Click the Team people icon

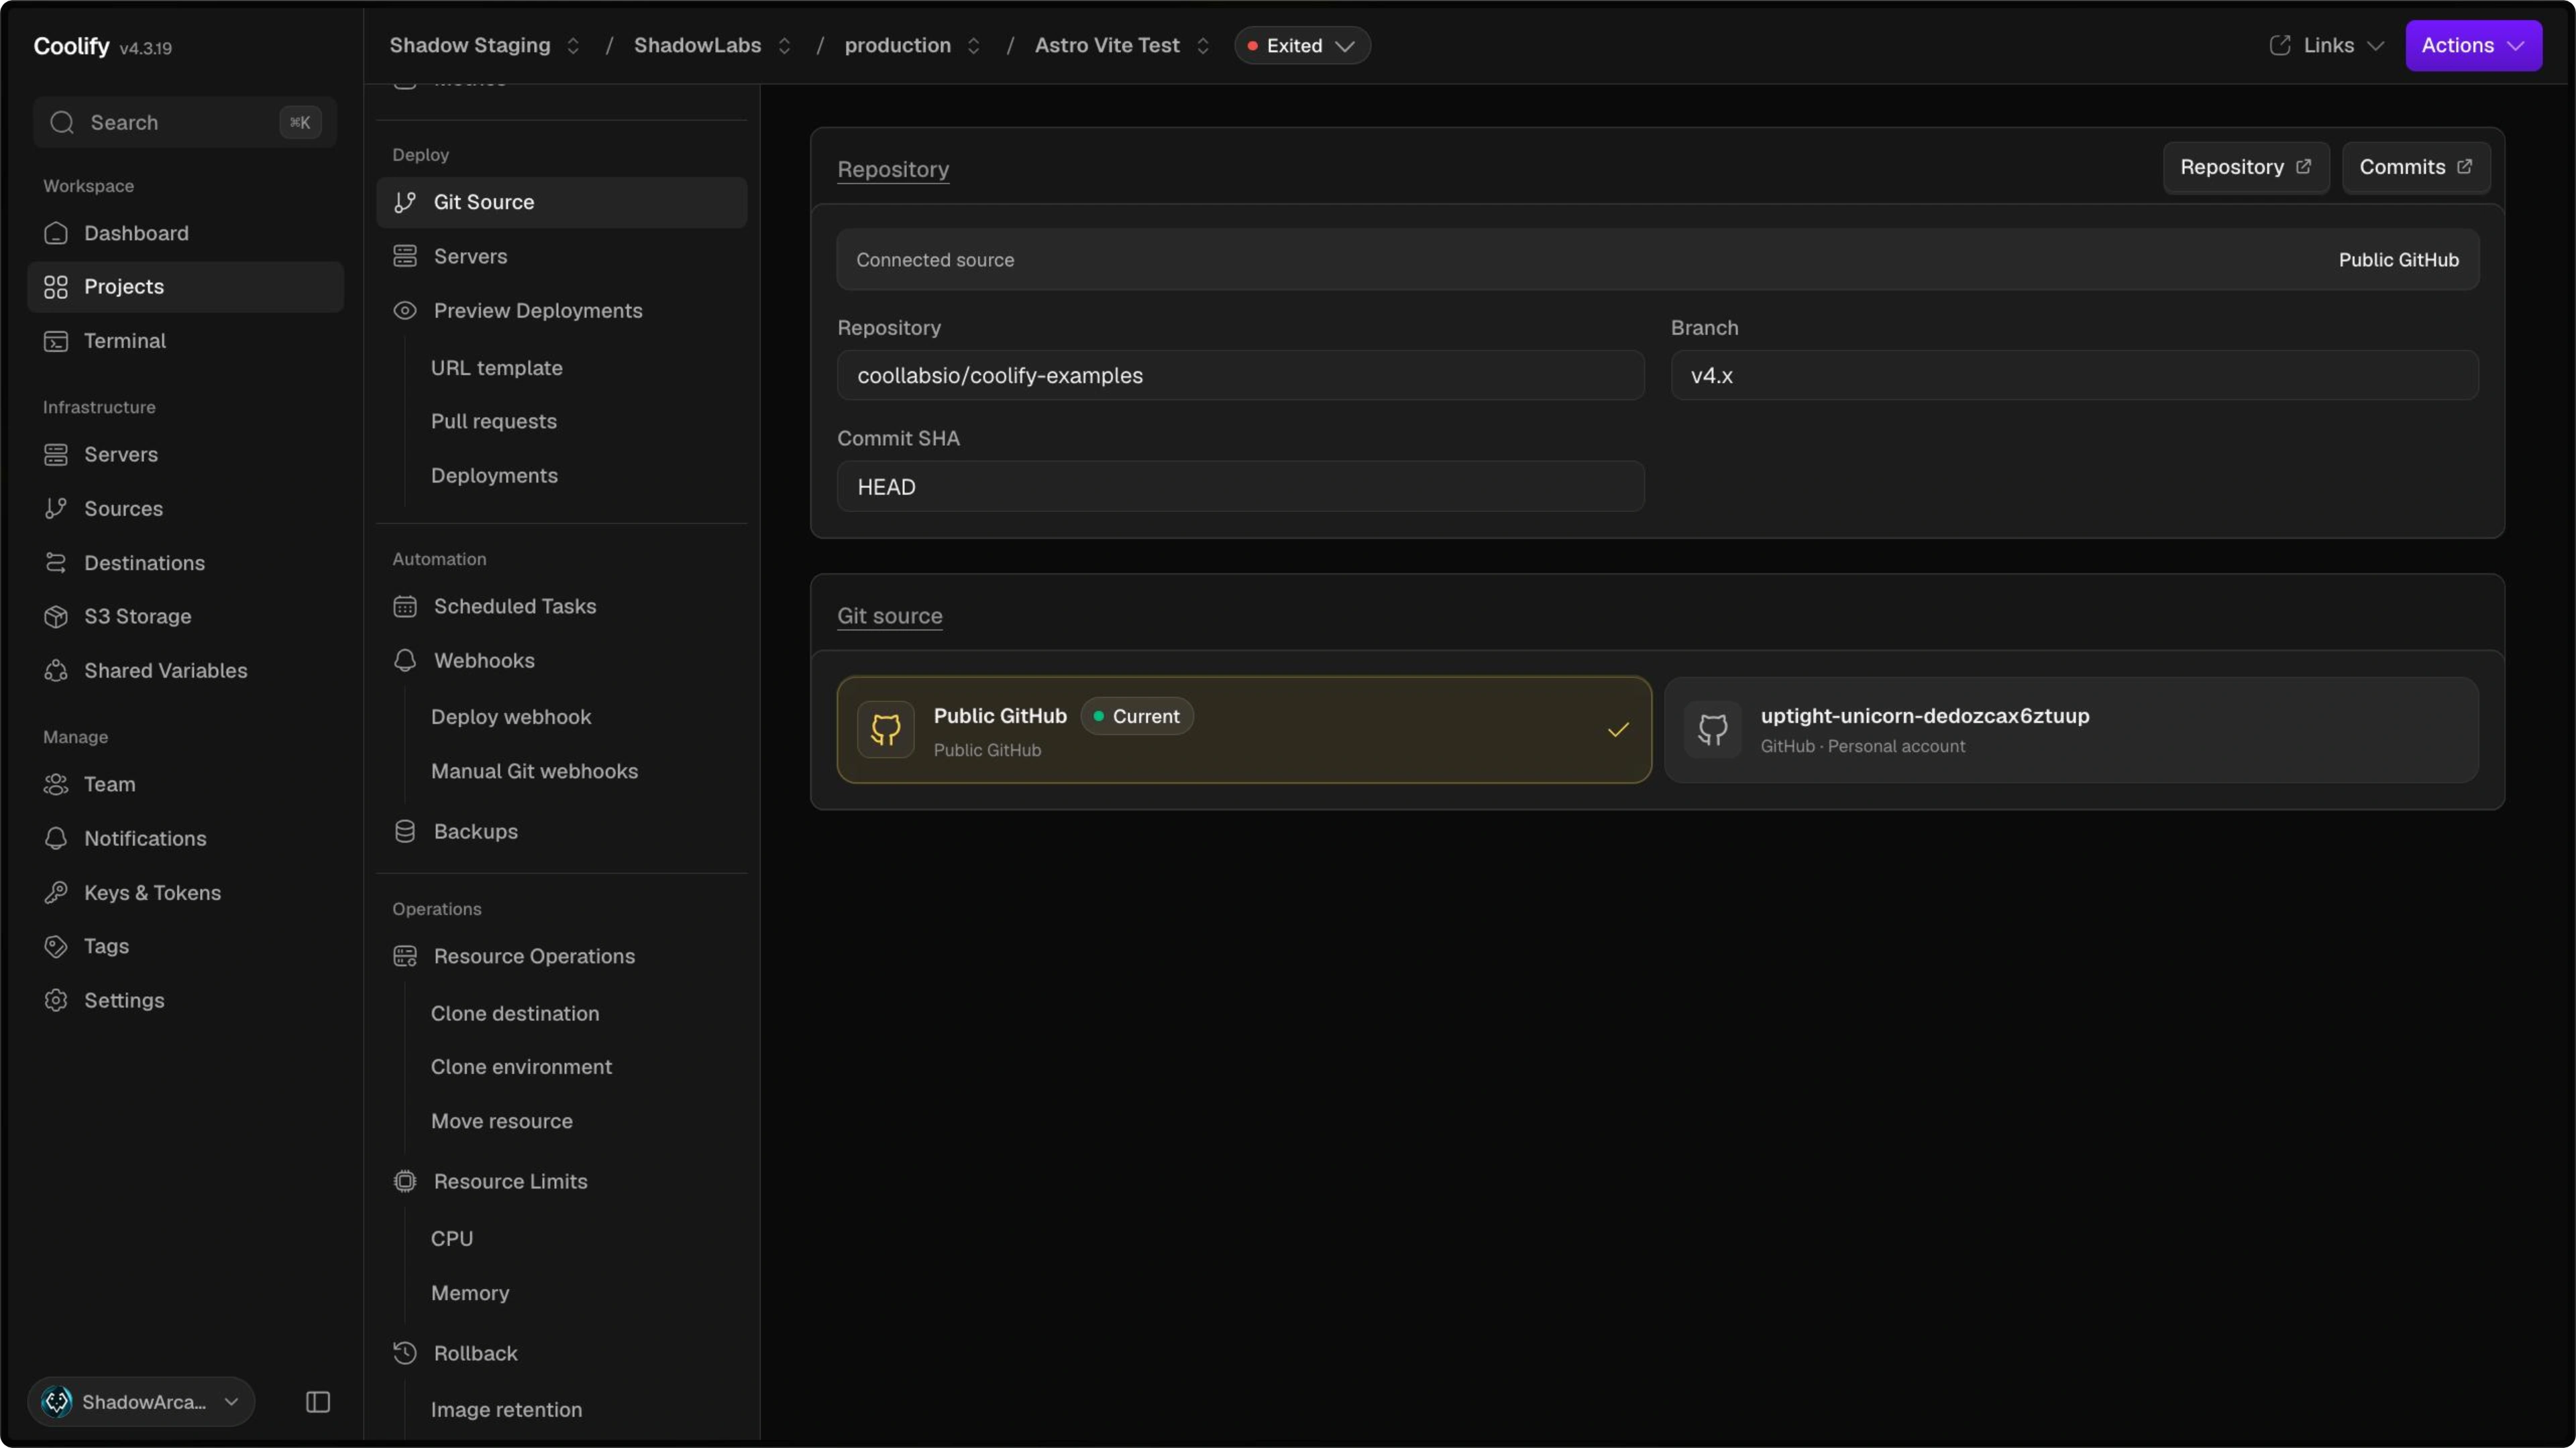56,784
